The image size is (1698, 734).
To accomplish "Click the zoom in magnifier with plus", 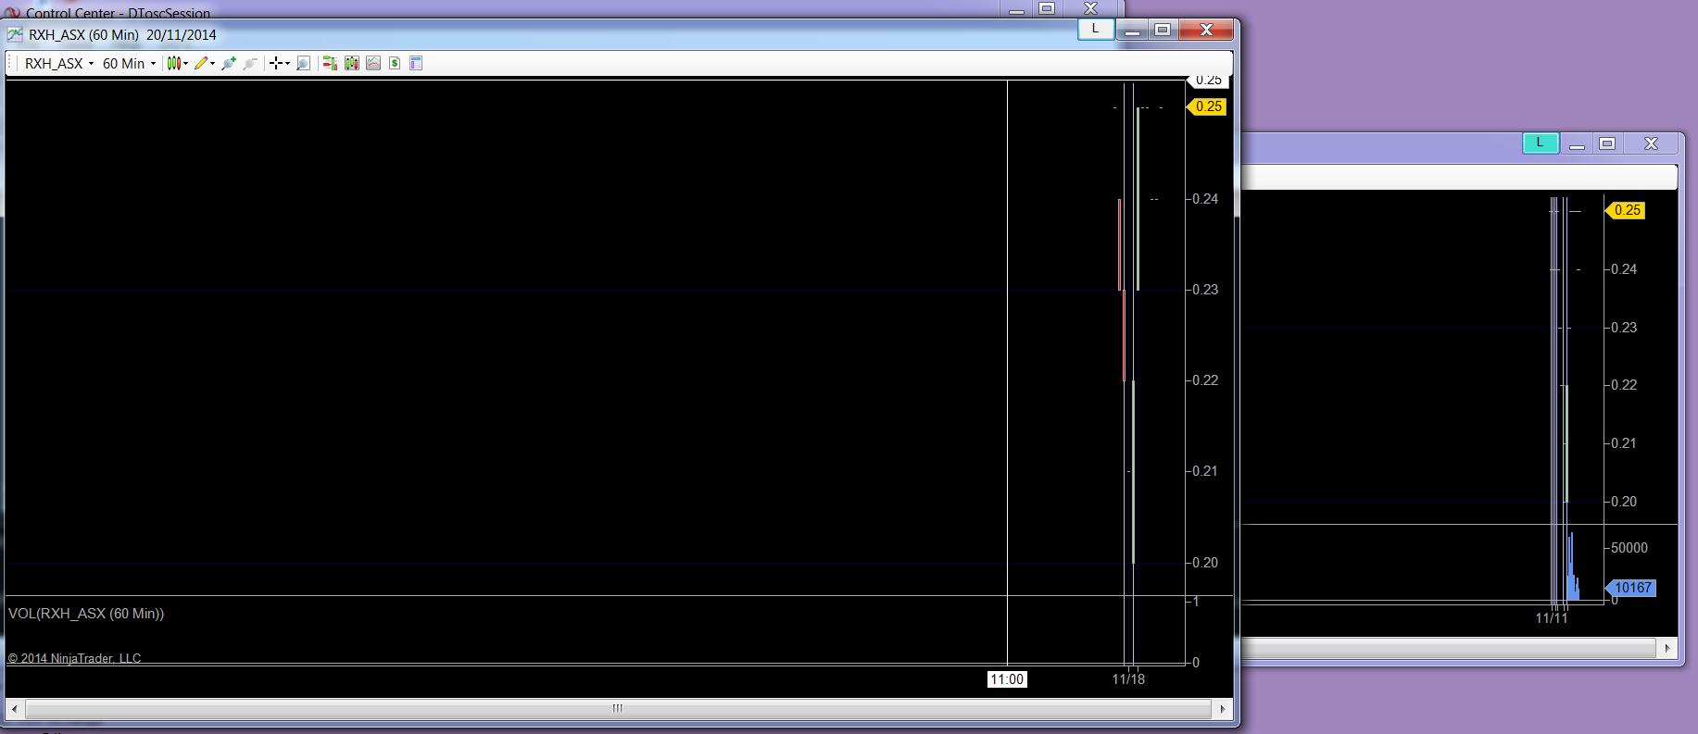I will pos(229,63).
